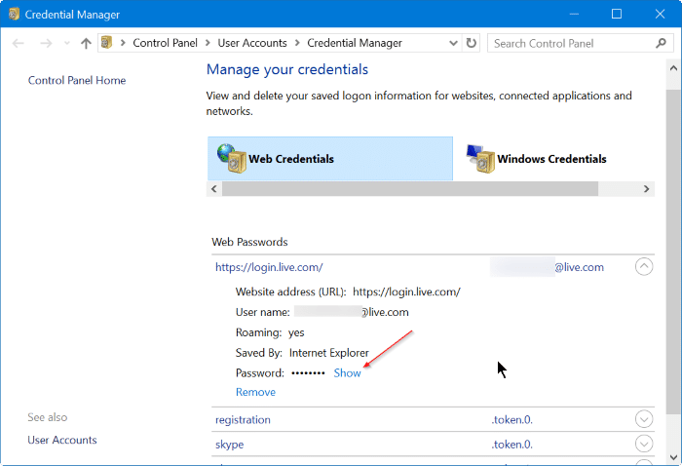Expand chevron after Control Panel breadcrumb
Screen dimensions: 682x466
tap(208, 43)
